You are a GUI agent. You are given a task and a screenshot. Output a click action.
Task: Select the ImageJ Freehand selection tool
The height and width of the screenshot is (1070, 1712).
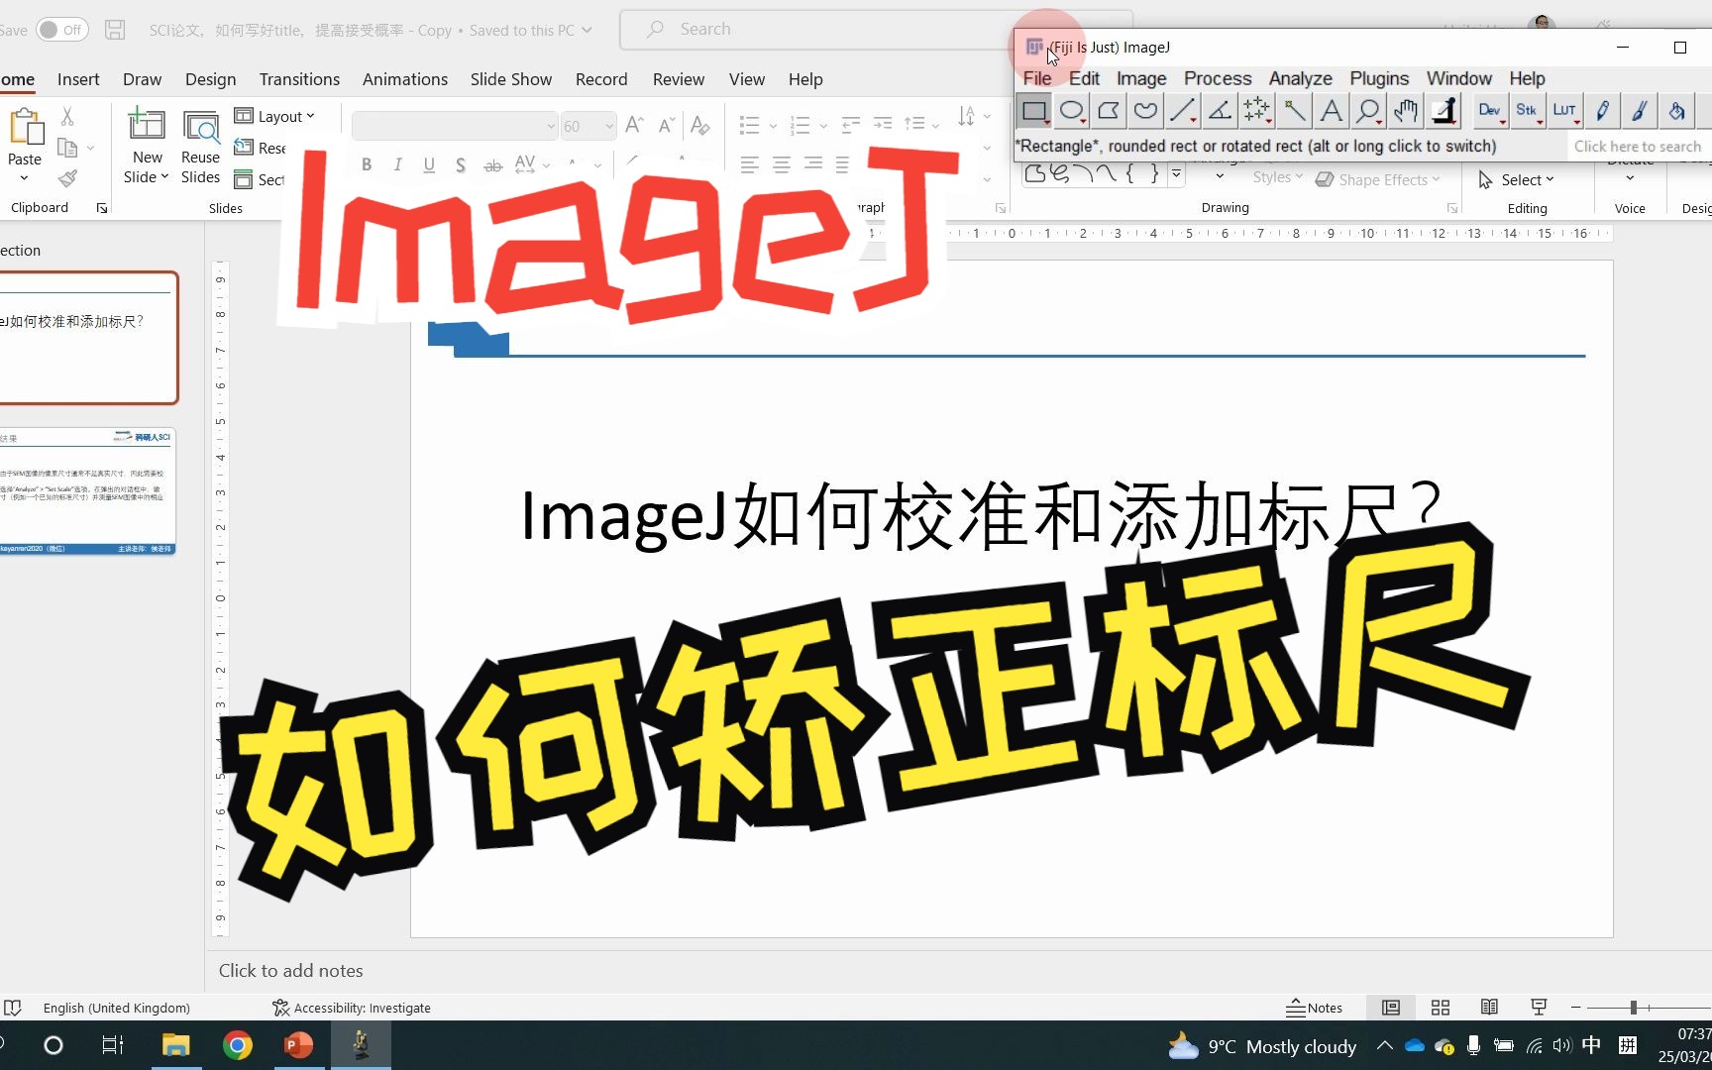tap(1145, 111)
